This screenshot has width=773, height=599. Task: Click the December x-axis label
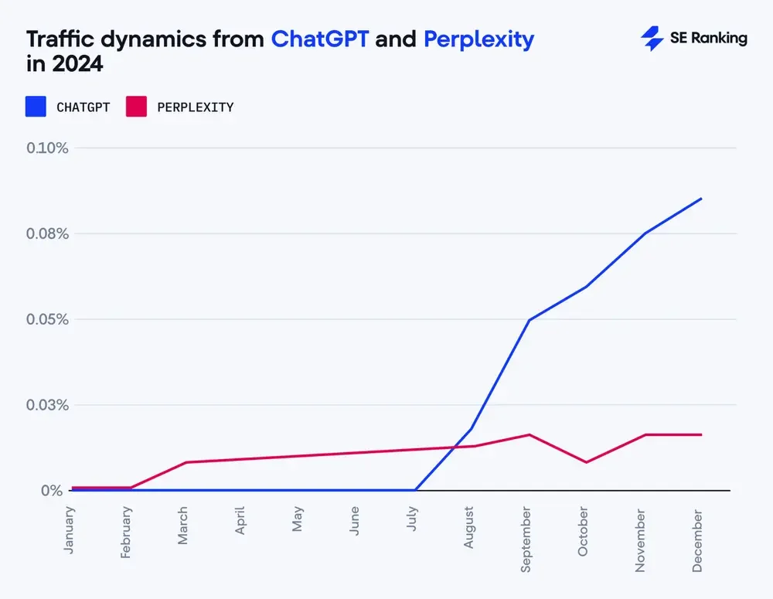point(697,541)
